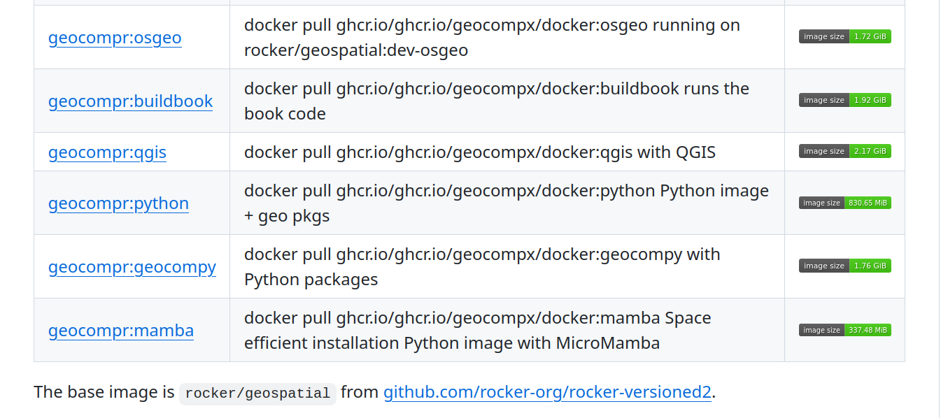Click the 830.65 MiB image size badge
The width and height of the screenshot is (948, 418).
[844, 203]
